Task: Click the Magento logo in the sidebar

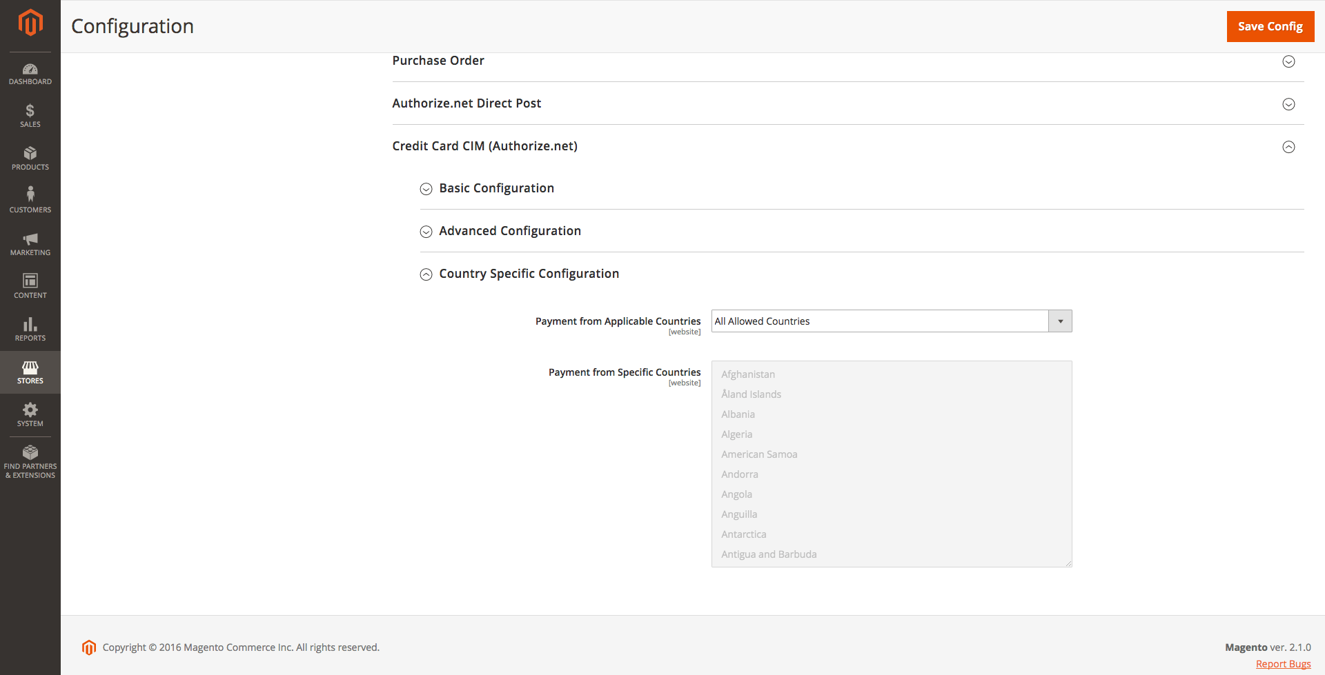Action: [30, 23]
